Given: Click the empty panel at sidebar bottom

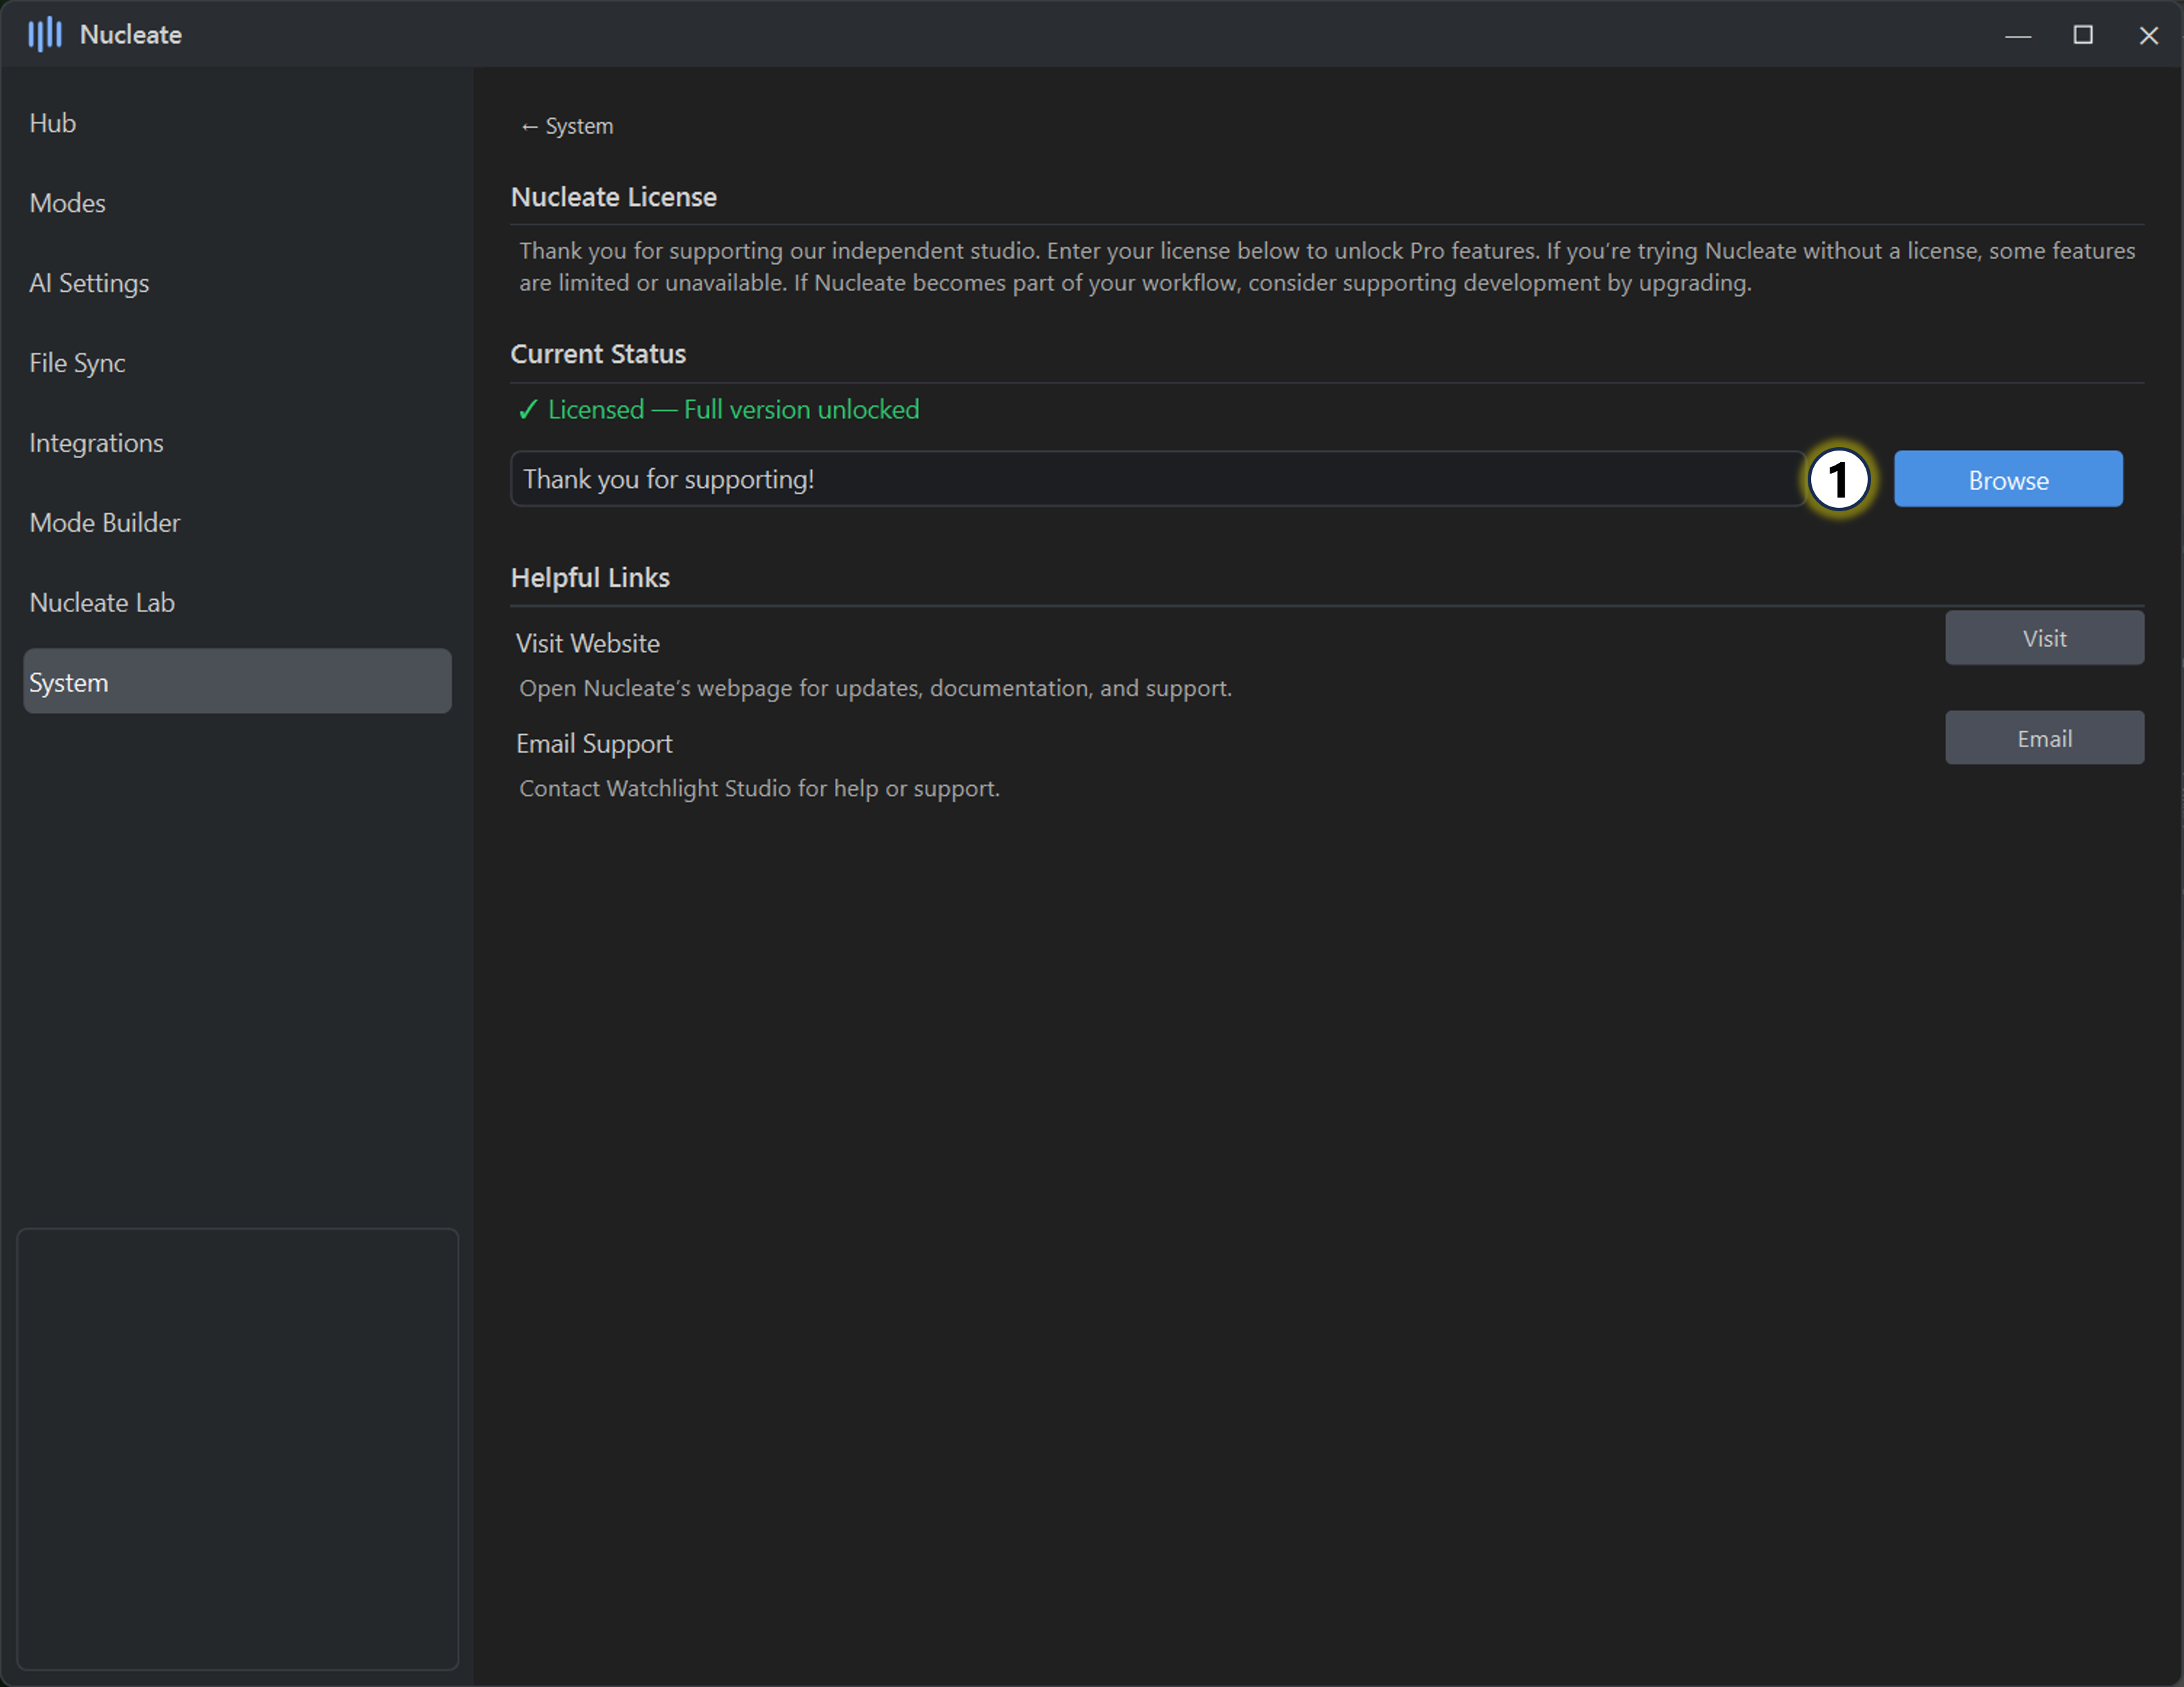Looking at the screenshot, I should click(237, 1448).
